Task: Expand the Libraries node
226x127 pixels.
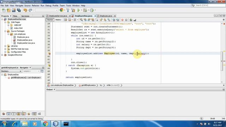Action: click(5, 46)
